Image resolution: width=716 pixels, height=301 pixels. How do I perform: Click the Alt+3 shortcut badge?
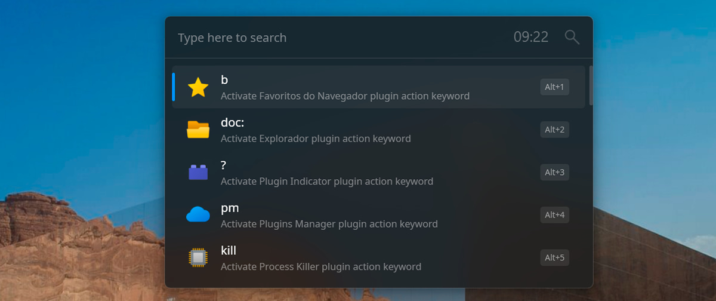(555, 173)
